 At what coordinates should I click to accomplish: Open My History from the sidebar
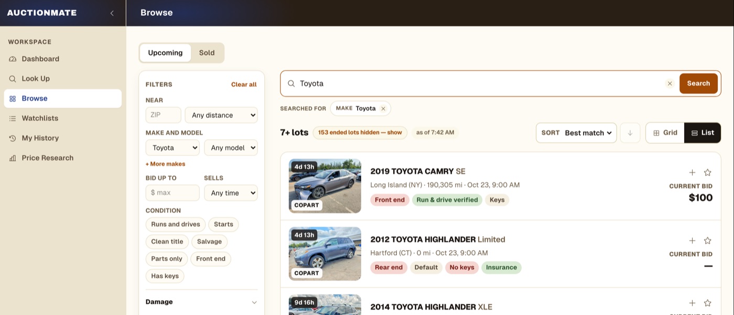tap(63, 138)
